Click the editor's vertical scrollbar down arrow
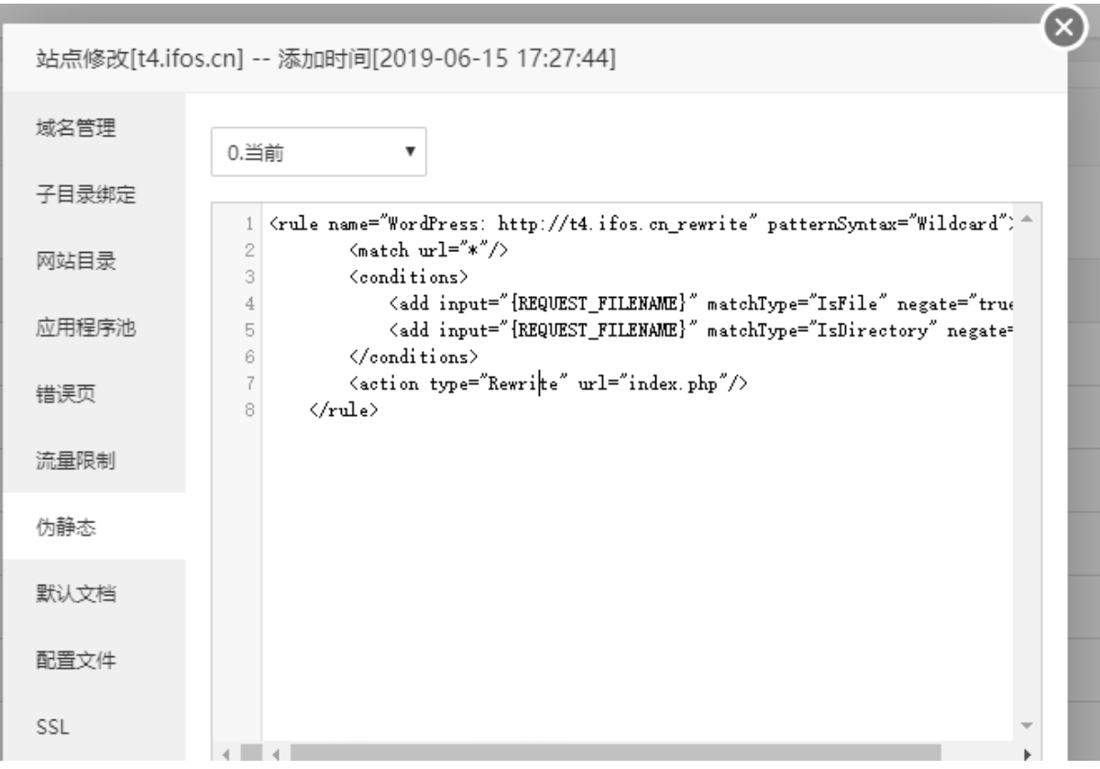Image resolution: width=1100 pixels, height=769 pixels. pos(1026,724)
